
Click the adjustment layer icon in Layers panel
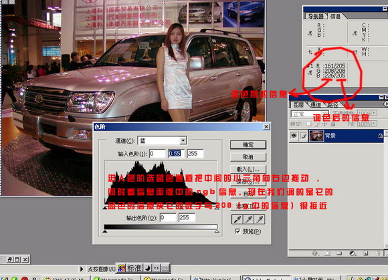(353, 253)
